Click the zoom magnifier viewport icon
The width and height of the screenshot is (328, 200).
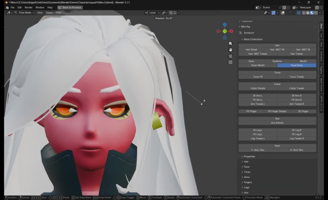pyautogui.click(x=230, y=44)
